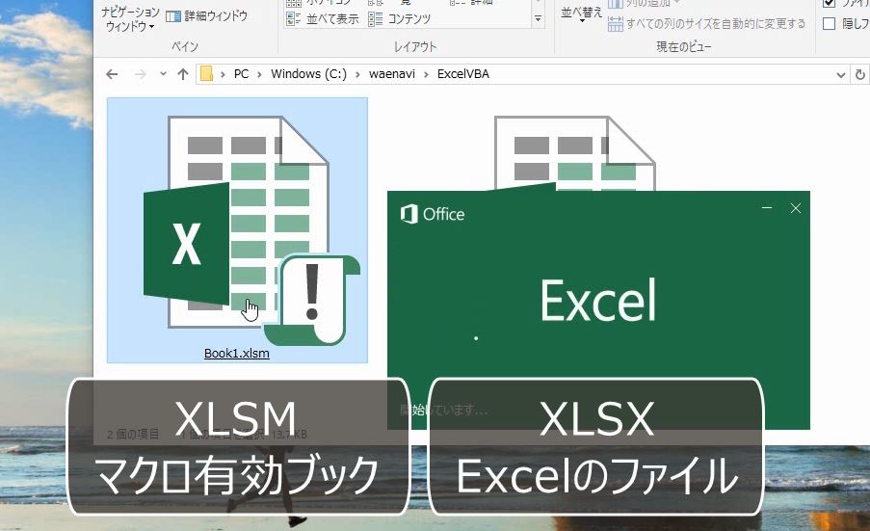The image size is (870, 531).
Task: Click すべての列のサイズを自動的に変更する
Action: coord(707,24)
